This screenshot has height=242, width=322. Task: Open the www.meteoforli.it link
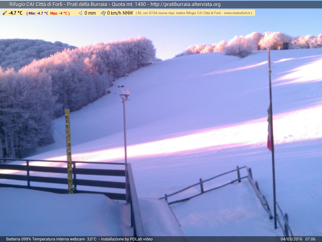click(237, 13)
